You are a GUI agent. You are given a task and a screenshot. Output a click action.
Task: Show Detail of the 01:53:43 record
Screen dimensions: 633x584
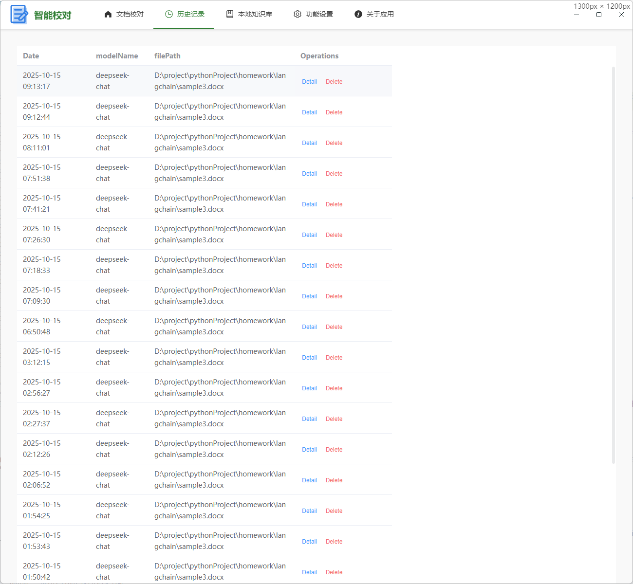(309, 542)
